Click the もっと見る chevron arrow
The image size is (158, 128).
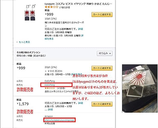(x=17, y=42)
